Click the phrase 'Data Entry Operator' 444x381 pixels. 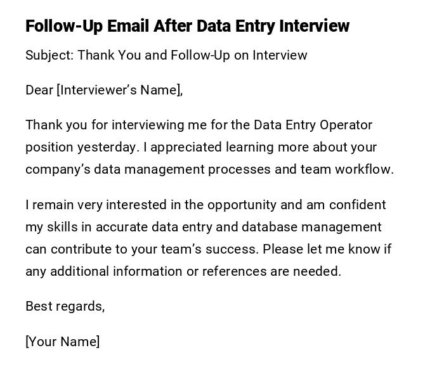[x=313, y=125]
